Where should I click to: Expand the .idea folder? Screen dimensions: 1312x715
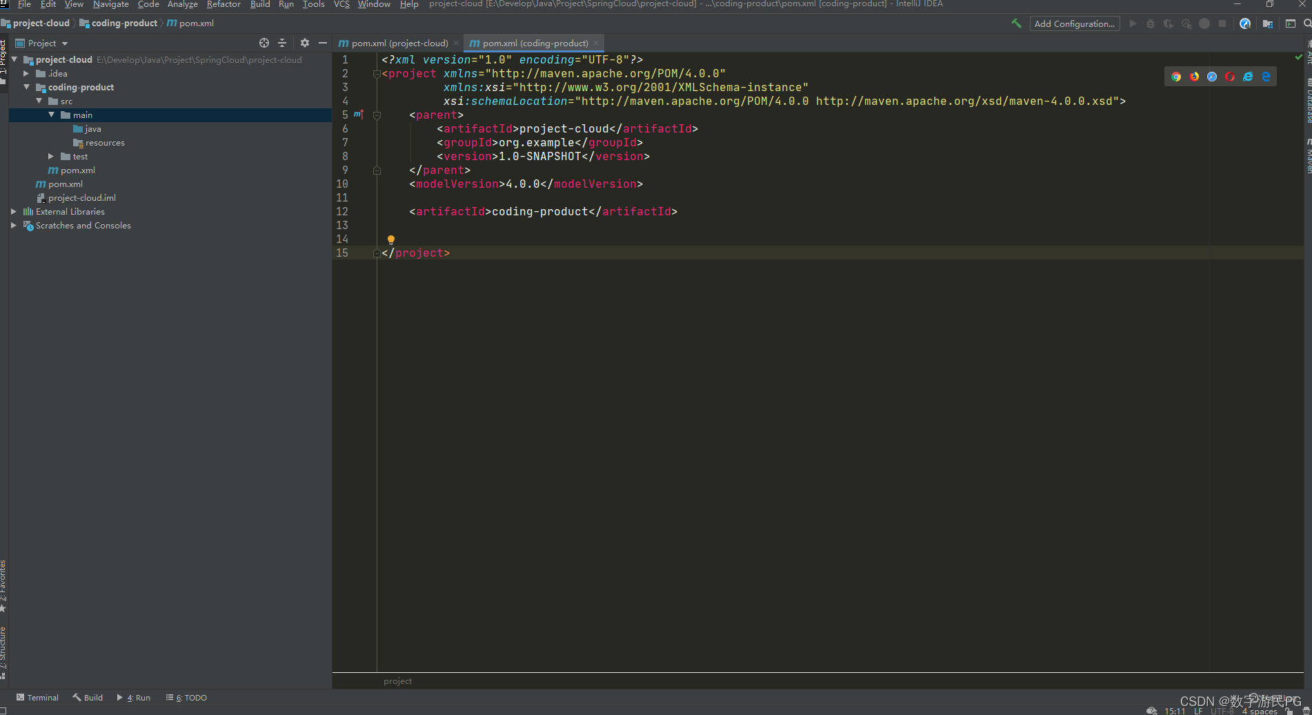pyautogui.click(x=27, y=73)
